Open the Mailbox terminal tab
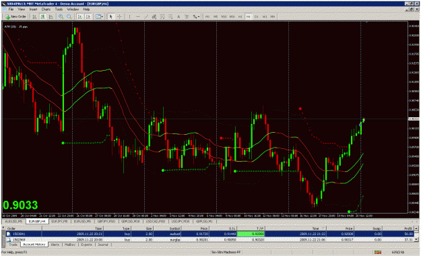The width and height of the screenshot is (421, 256). (x=70, y=245)
